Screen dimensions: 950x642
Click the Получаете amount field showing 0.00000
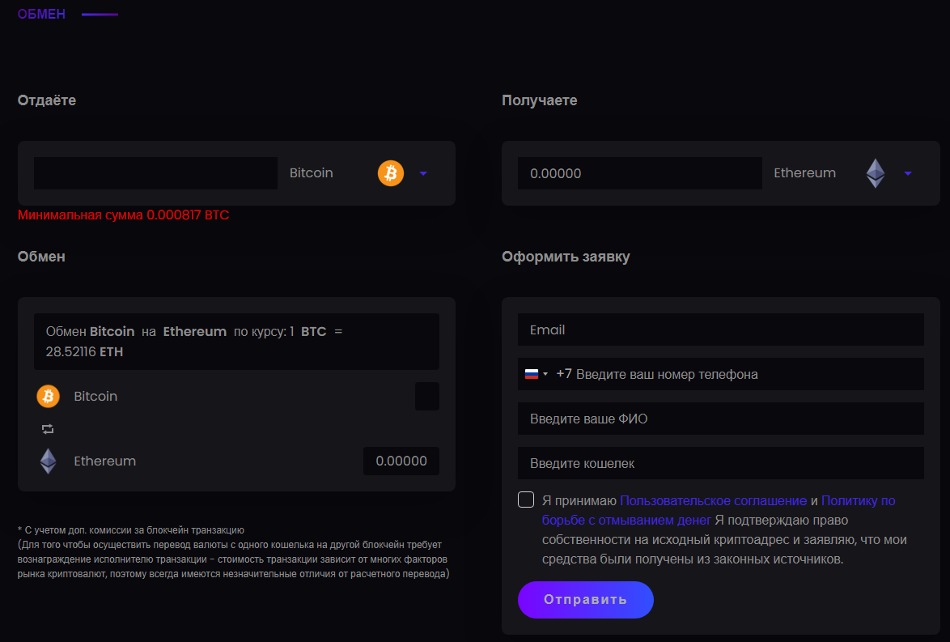[639, 173]
